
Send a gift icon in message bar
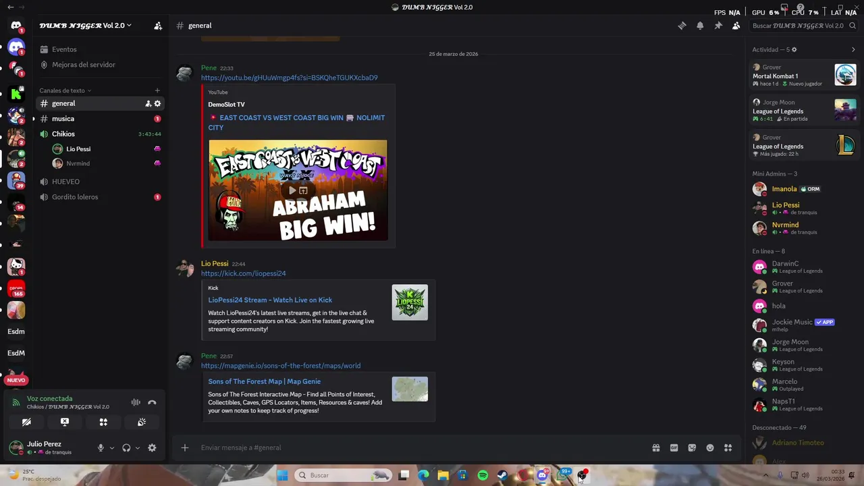click(x=655, y=448)
